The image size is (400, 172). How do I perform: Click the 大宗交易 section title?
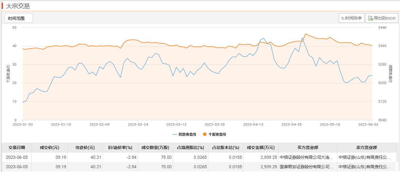18,6
